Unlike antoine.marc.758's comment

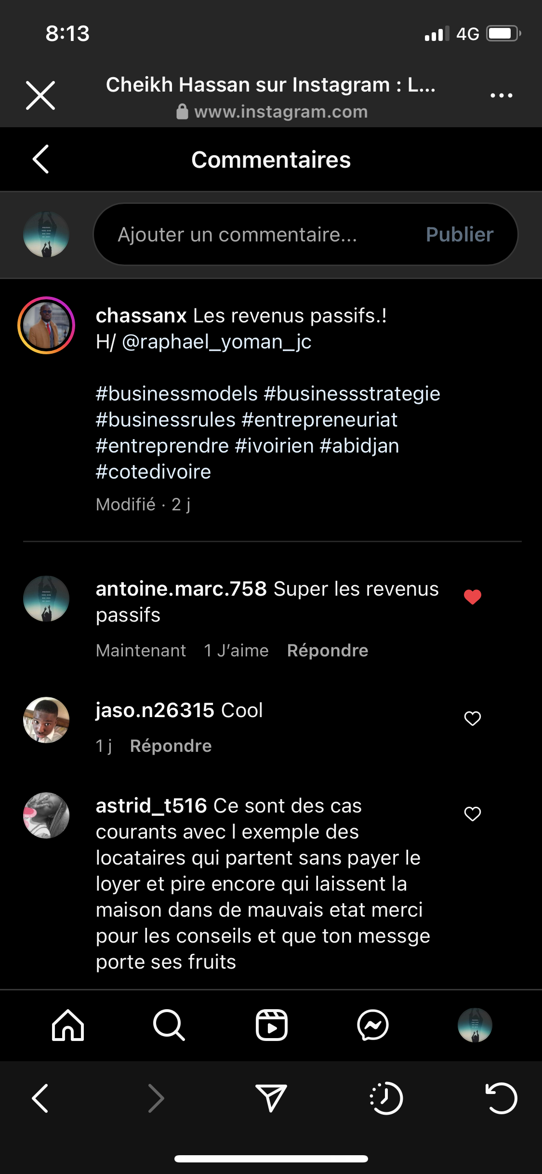(x=473, y=597)
